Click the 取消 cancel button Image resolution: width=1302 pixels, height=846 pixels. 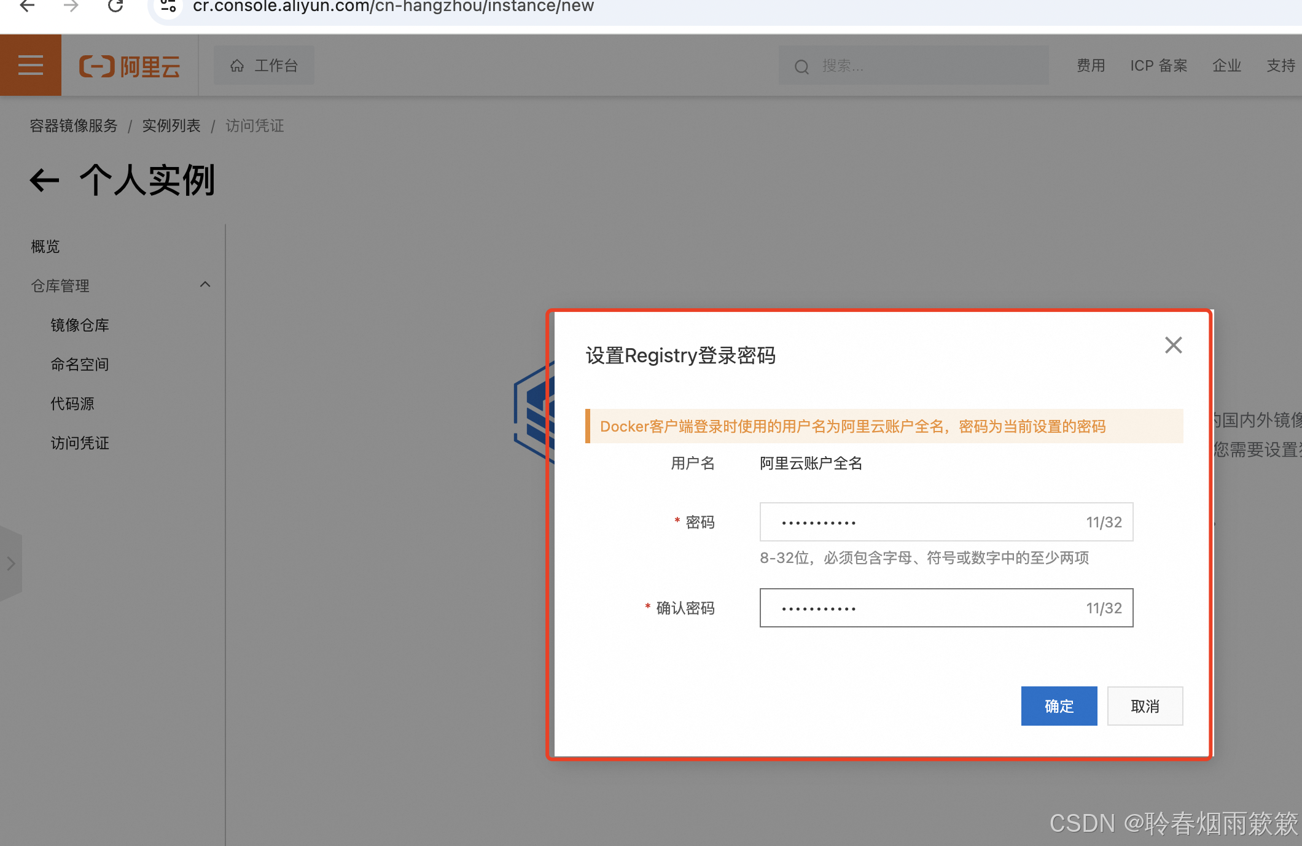click(1145, 706)
